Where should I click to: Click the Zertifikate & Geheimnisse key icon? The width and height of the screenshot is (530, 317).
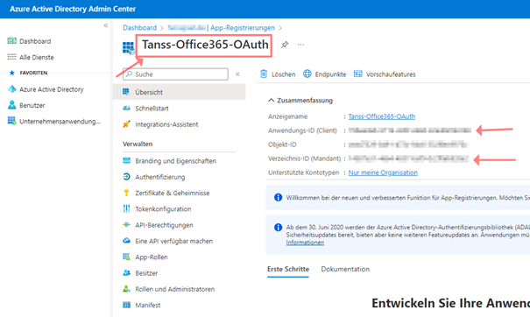tap(126, 193)
